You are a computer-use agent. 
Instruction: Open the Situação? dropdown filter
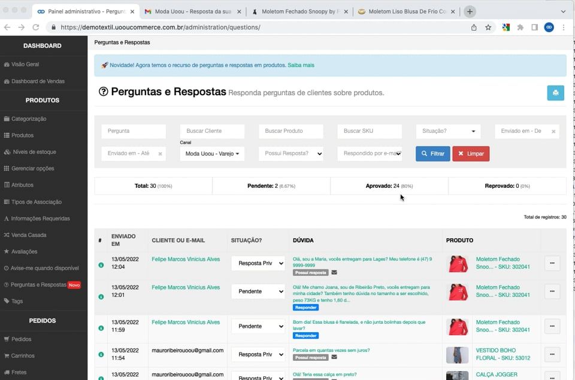(447, 130)
